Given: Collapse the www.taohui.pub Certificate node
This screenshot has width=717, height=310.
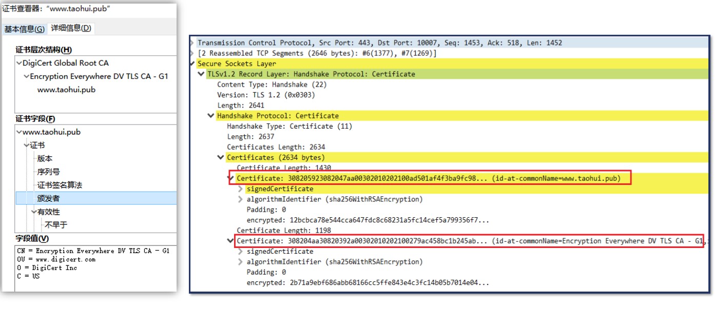Looking at the screenshot, I should [230, 178].
